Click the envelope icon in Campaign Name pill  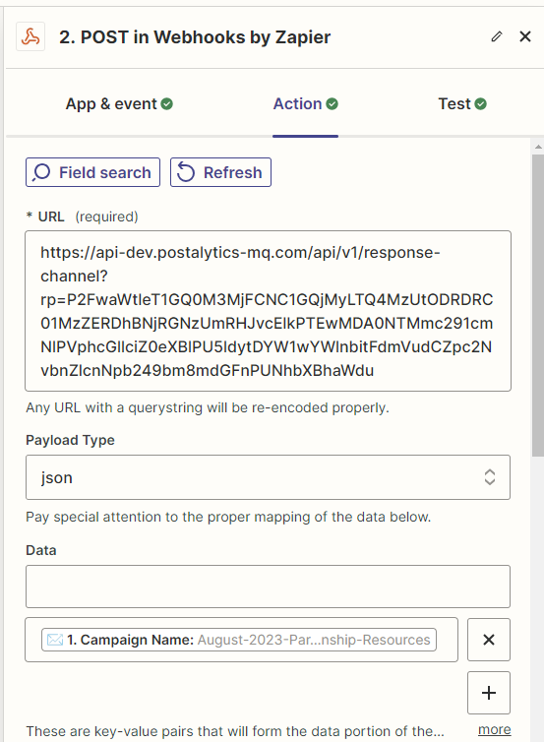click(x=55, y=640)
